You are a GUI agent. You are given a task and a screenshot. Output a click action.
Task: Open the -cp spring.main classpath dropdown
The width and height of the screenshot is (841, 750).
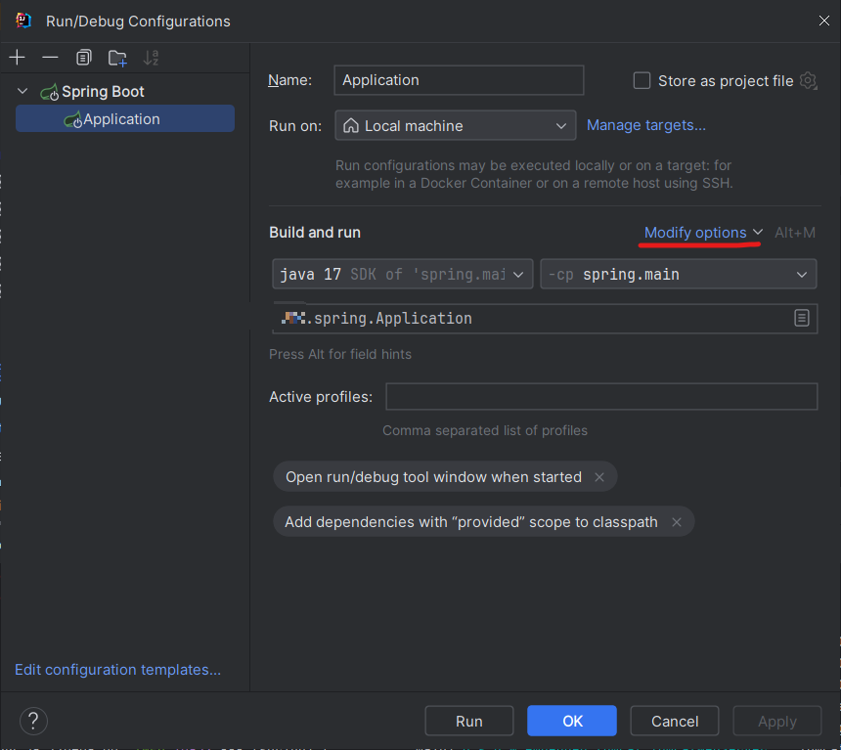678,274
